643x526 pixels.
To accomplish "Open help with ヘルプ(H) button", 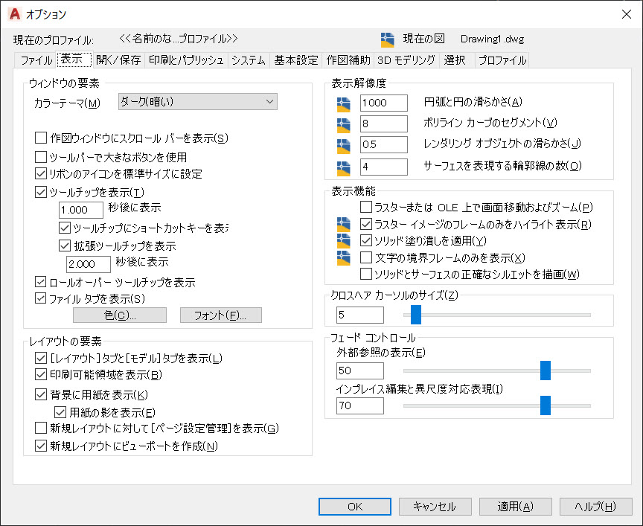I will 595,507.
